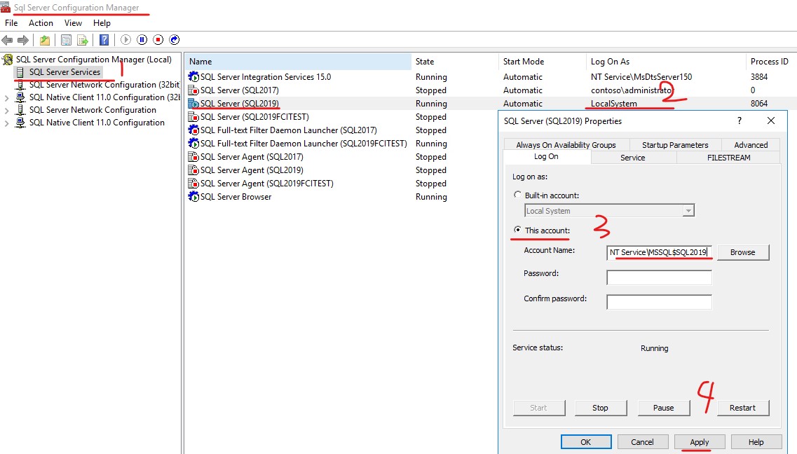Select SQL Server Network Configuration tree item
Viewport: 797px width, 454px height.
coord(93,110)
